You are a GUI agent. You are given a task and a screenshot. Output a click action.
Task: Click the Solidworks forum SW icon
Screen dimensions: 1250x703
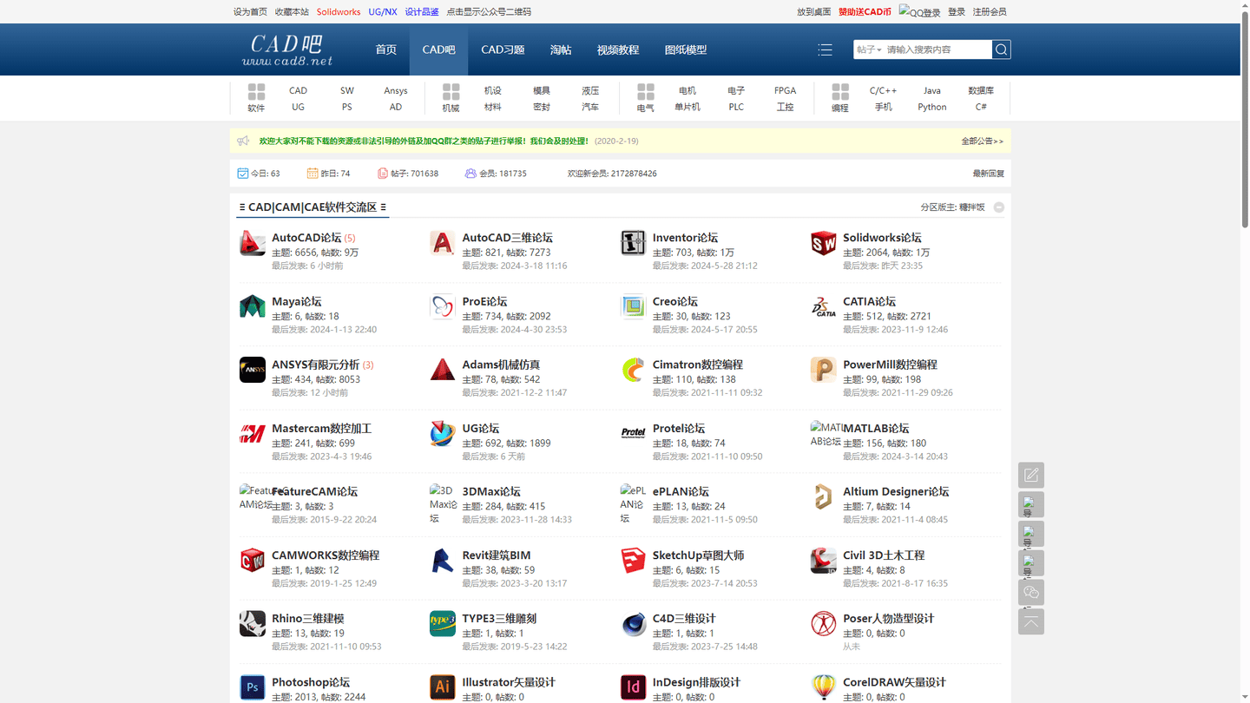pyautogui.click(x=823, y=243)
